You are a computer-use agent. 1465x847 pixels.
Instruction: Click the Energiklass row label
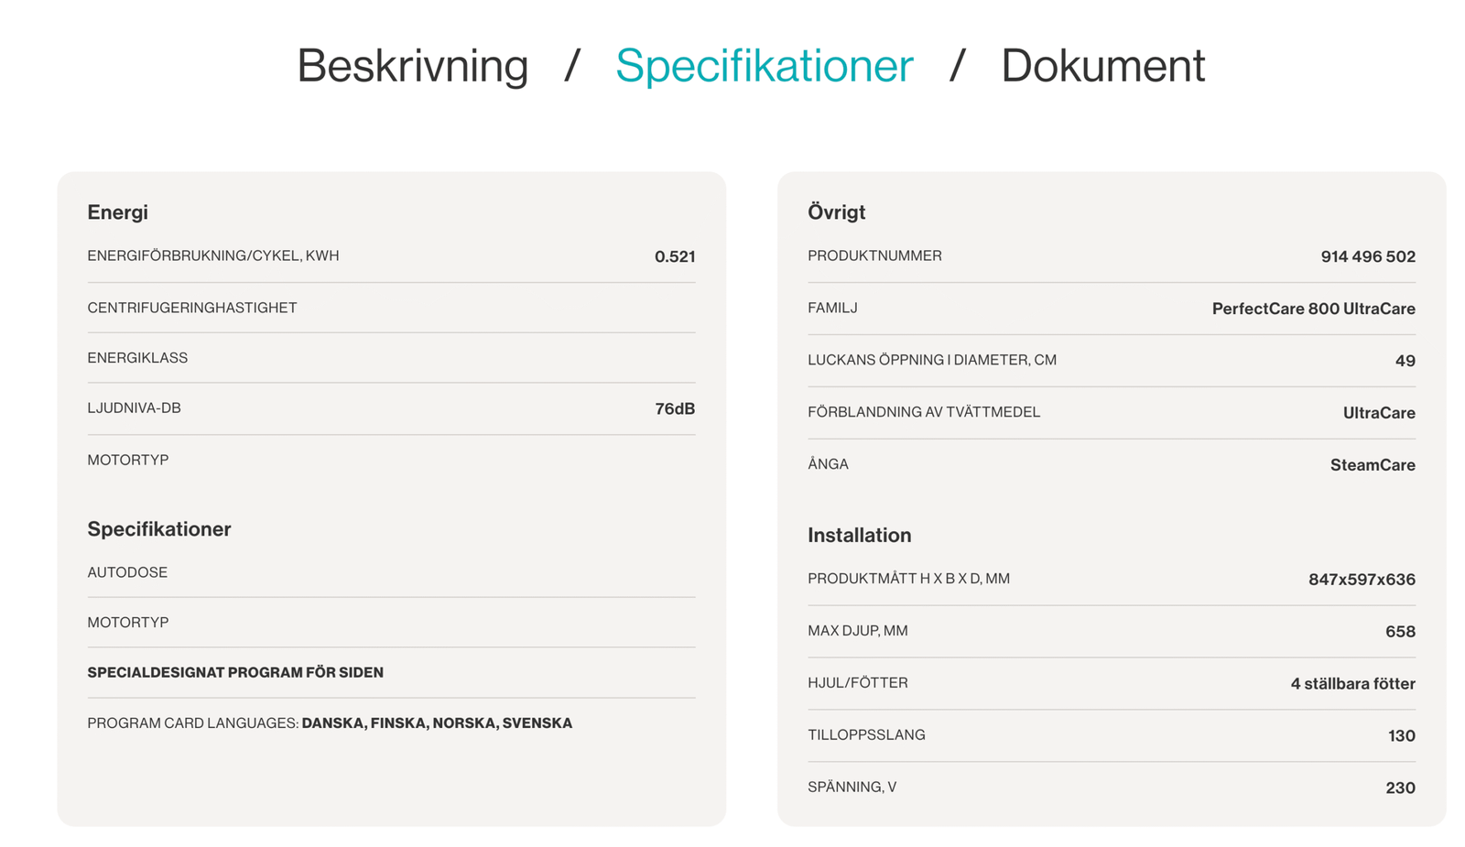click(x=137, y=358)
